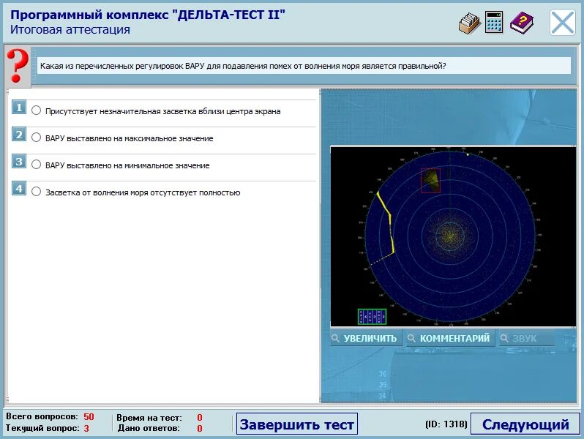Click the red target box on radar

(x=430, y=181)
